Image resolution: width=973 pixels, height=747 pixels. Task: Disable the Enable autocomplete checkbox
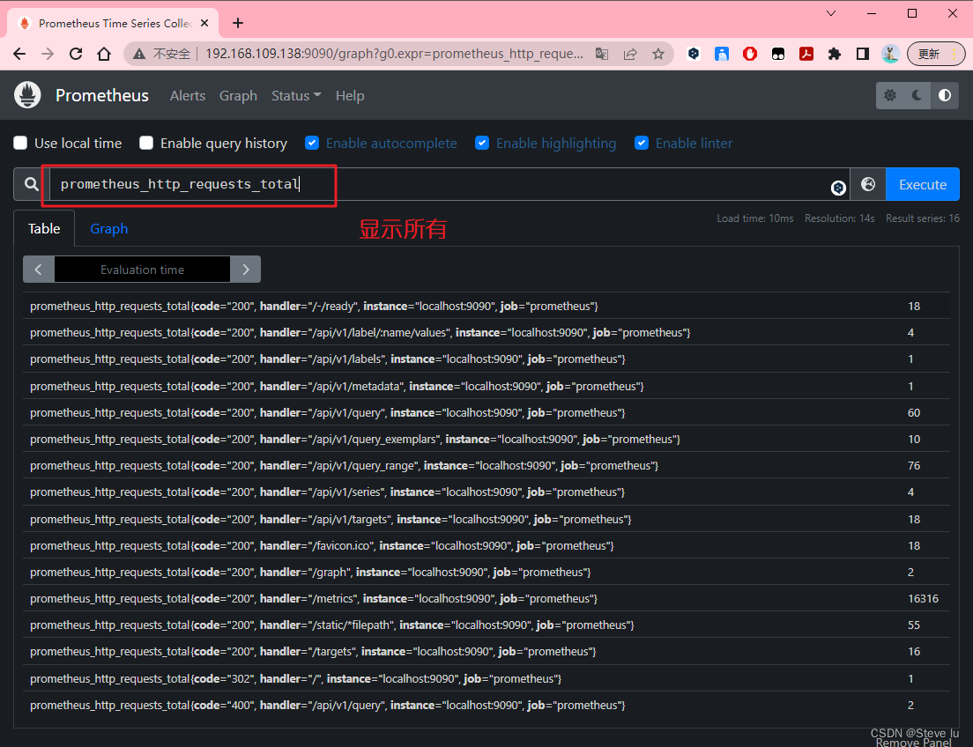click(312, 144)
